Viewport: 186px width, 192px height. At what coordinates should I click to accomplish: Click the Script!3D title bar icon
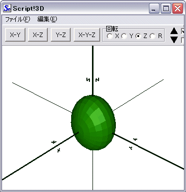pos(8,8)
